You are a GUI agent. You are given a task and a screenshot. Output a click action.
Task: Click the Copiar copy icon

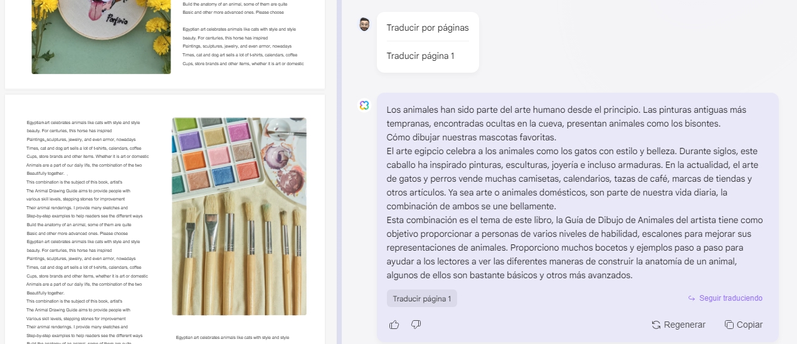729,325
